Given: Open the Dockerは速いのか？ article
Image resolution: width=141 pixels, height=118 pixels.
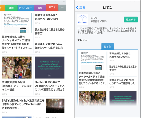Looking at the screenshot, I should coord(50,86).
